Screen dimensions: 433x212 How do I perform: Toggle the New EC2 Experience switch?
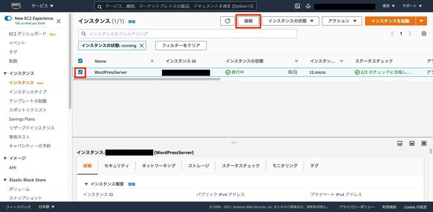8,19
